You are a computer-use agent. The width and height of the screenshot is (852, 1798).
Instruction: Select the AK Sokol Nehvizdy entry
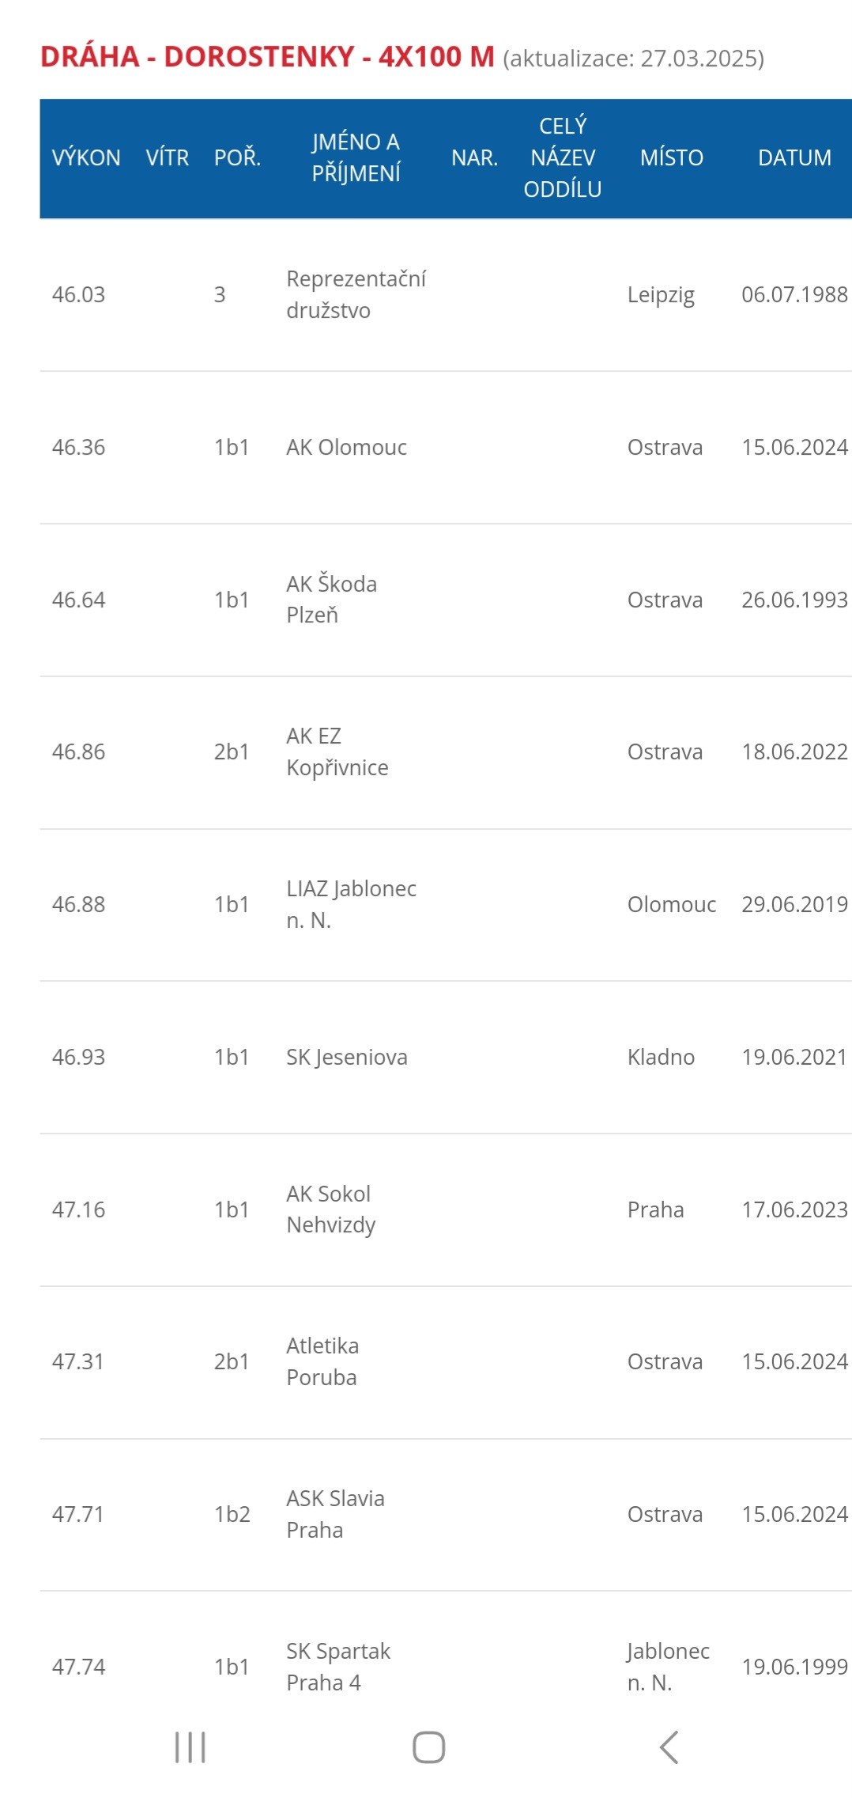330,1209
